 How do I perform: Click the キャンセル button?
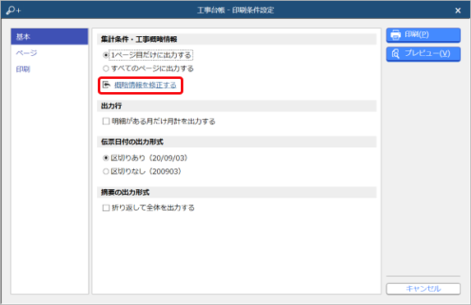coord(423,289)
